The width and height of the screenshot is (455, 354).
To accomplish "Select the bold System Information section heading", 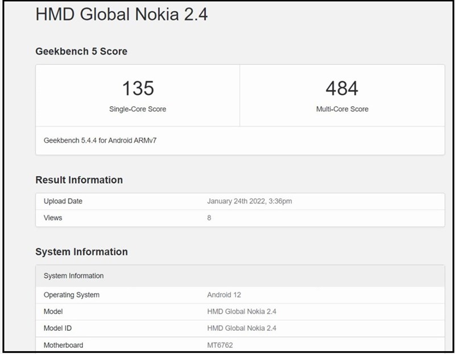I will [81, 252].
